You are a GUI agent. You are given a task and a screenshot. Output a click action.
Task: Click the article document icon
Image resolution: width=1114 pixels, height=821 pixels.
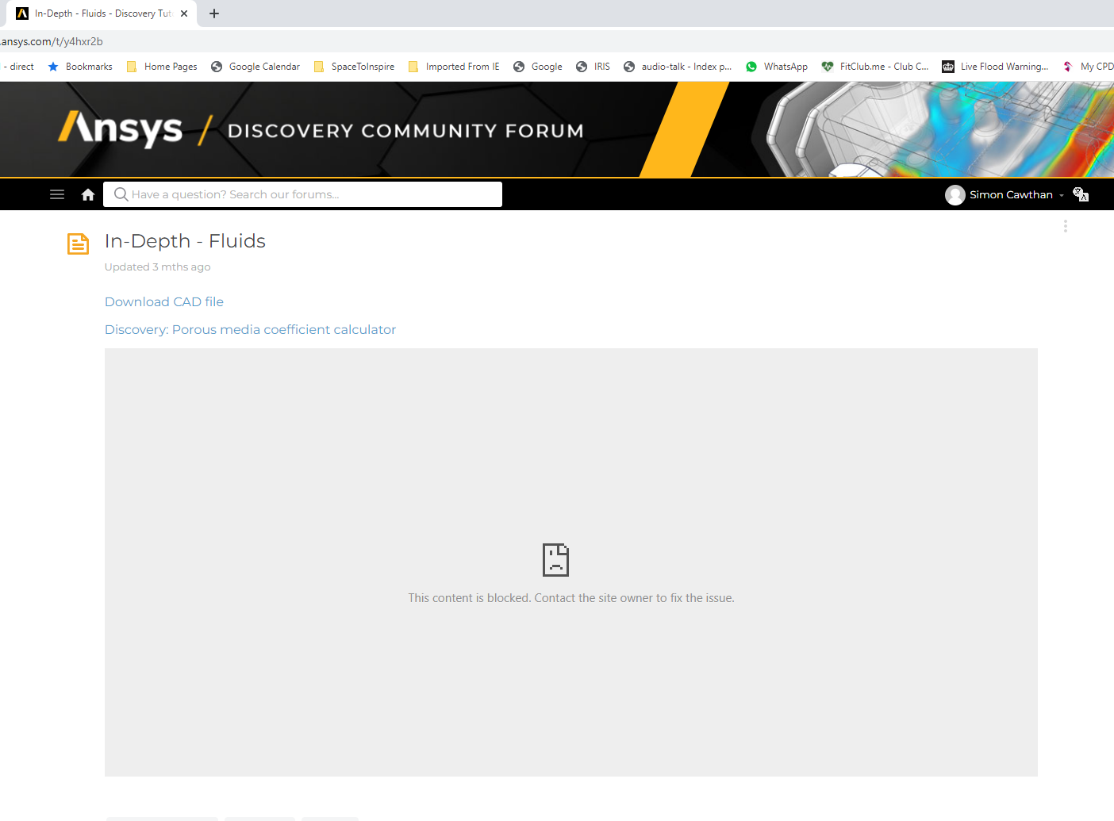tap(78, 244)
